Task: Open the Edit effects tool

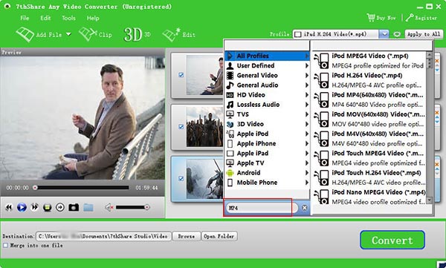Action: click(179, 35)
